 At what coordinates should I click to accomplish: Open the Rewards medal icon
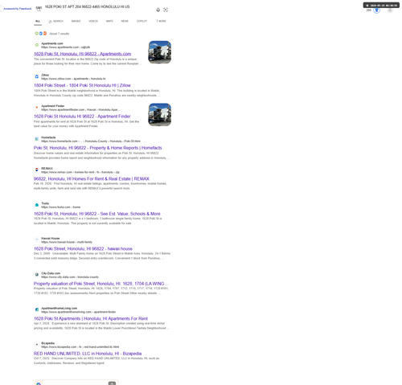coord(376,10)
